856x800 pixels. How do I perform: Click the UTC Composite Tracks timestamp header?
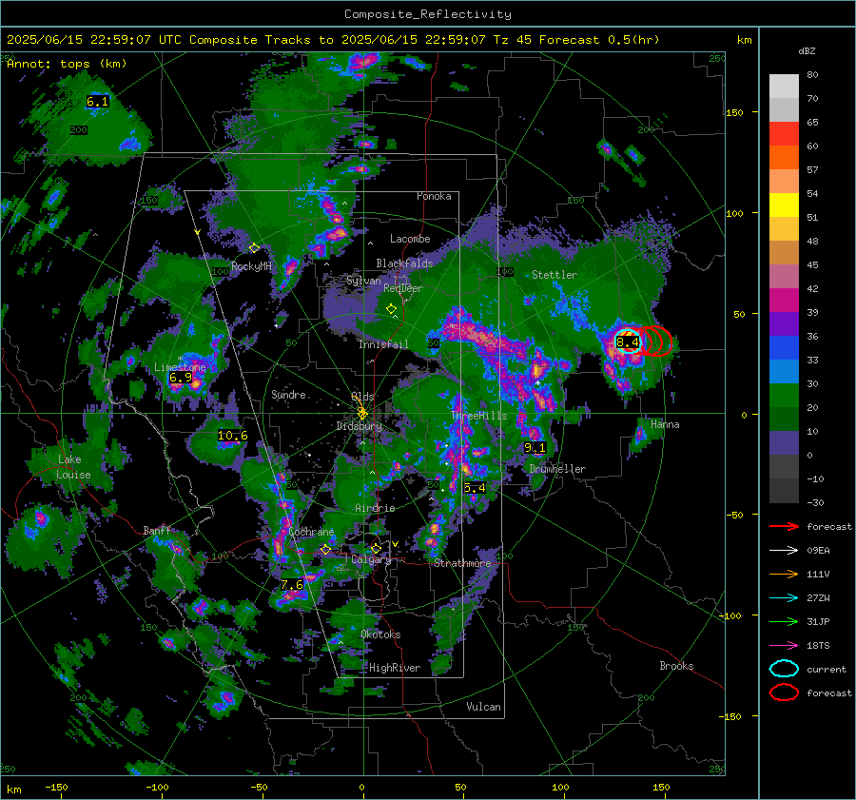333,40
